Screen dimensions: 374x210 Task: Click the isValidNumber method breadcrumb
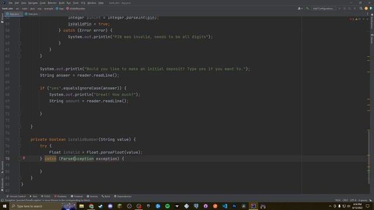coord(75,9)
